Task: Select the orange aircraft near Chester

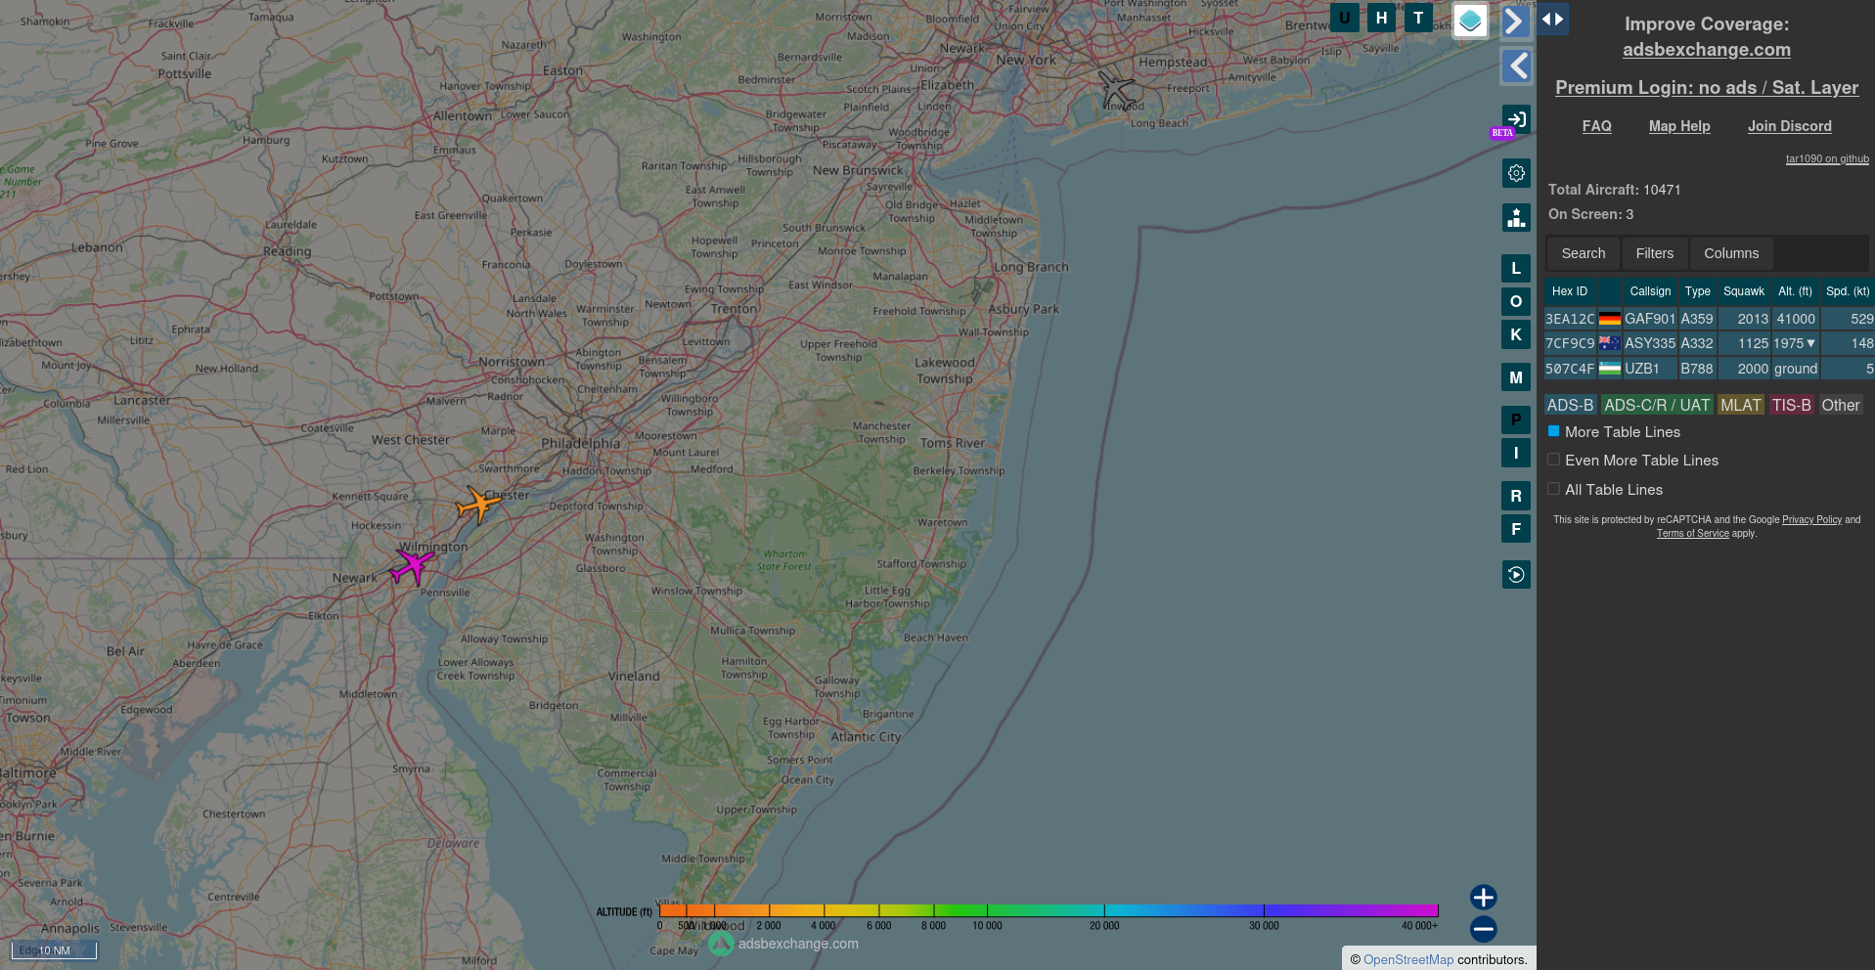Action: 478,505
